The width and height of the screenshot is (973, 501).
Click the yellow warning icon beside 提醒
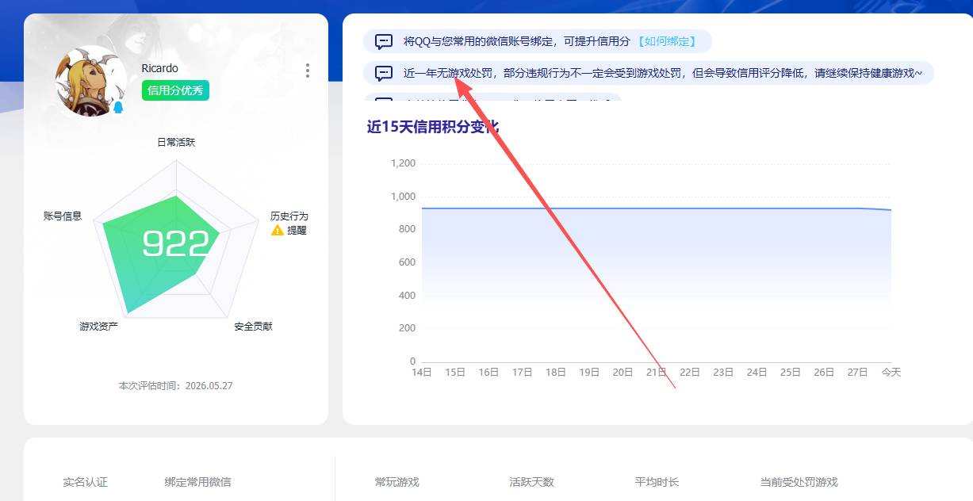click(278, 230)
